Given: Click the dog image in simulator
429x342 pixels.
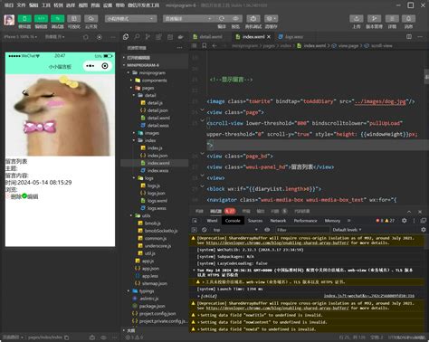Looking at the screenshot, I should (x=60, y=115).
